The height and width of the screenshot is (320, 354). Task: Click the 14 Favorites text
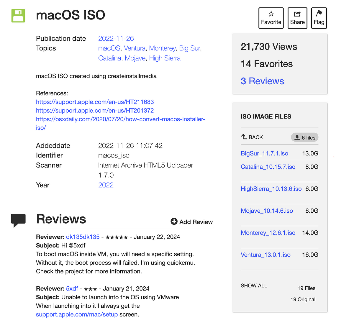pos(267,64)
